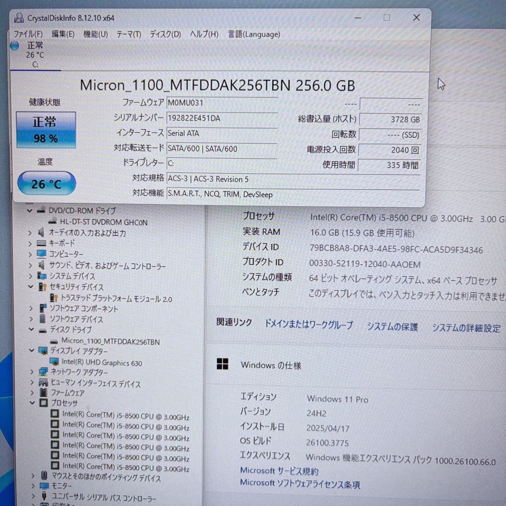
Task: Click the SATA/600 | SATA/600 transfer mode field
Action: coord(222,149)
